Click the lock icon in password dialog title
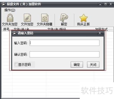The image size is (114, 99). point(14,33)
